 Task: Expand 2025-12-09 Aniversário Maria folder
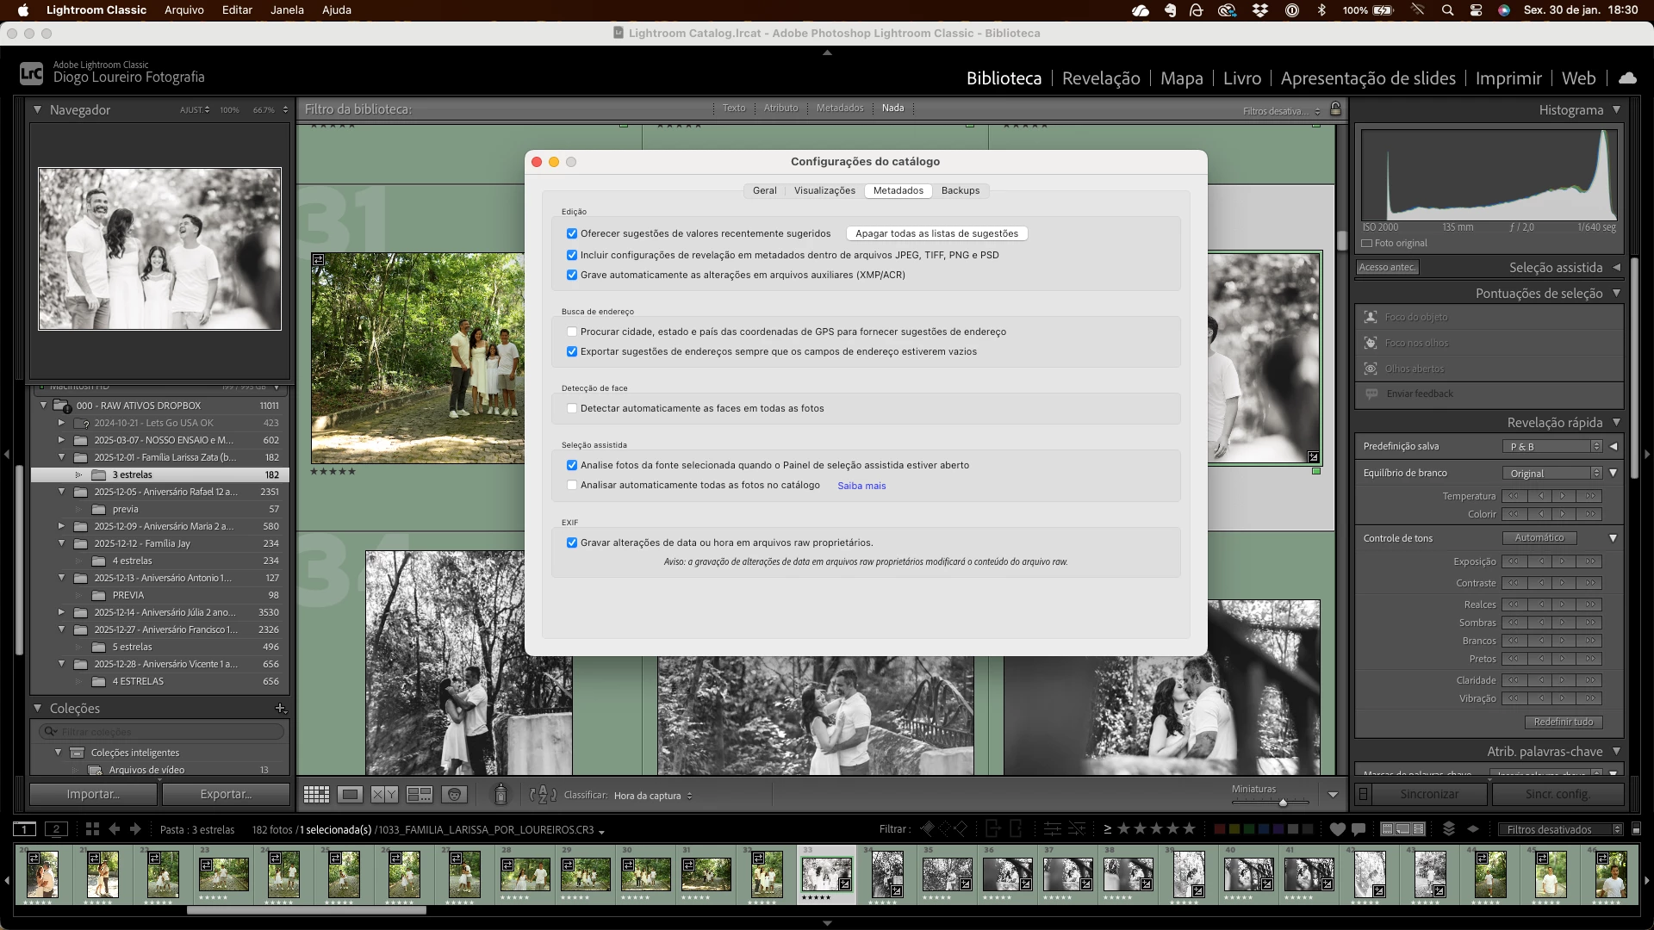point(61,526)
